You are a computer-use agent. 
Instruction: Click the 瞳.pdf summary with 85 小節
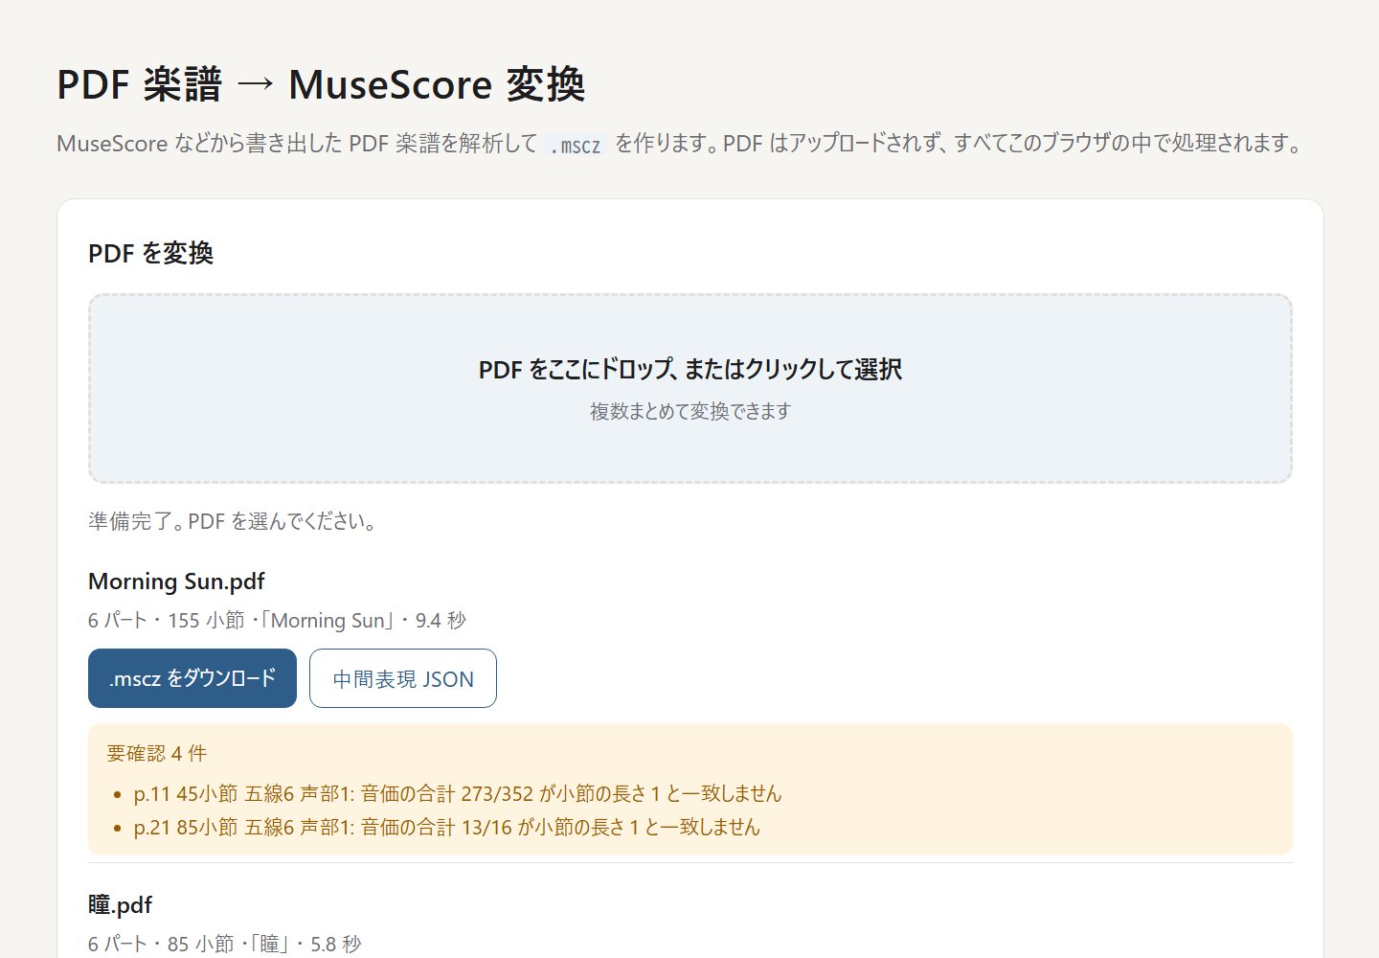(x=225, y=945)
